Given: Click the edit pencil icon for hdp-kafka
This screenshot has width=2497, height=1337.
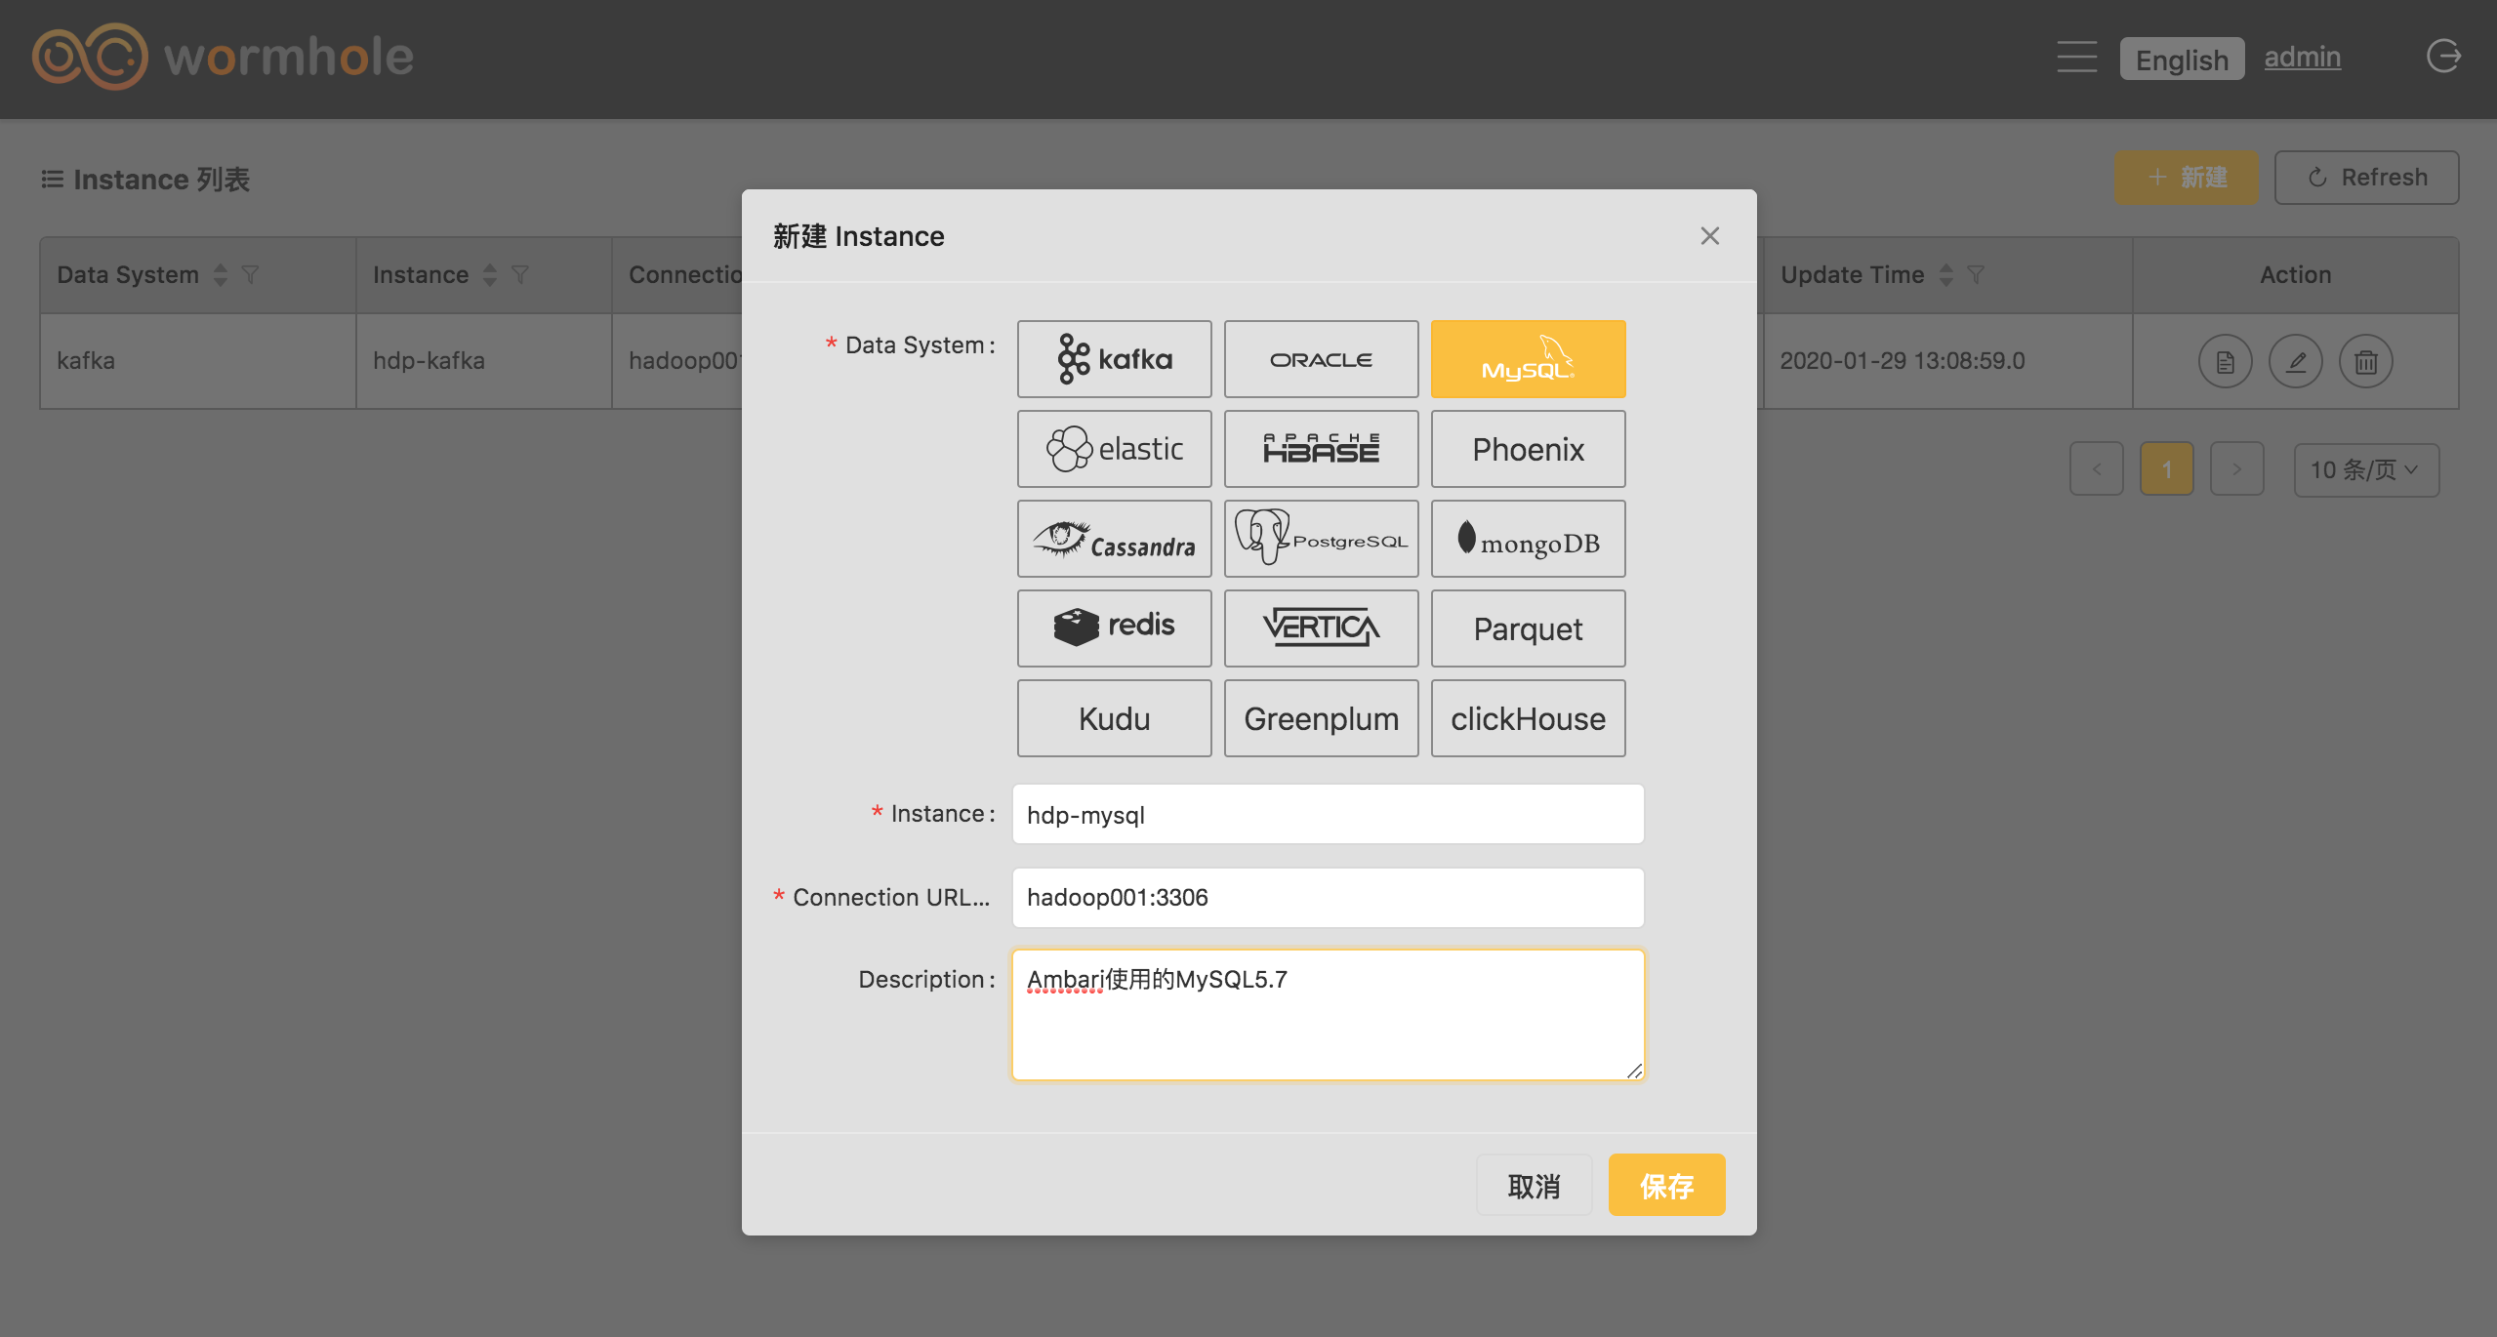Looking at the screenshot, I should pyautogui.click(x=2295, y=362).
